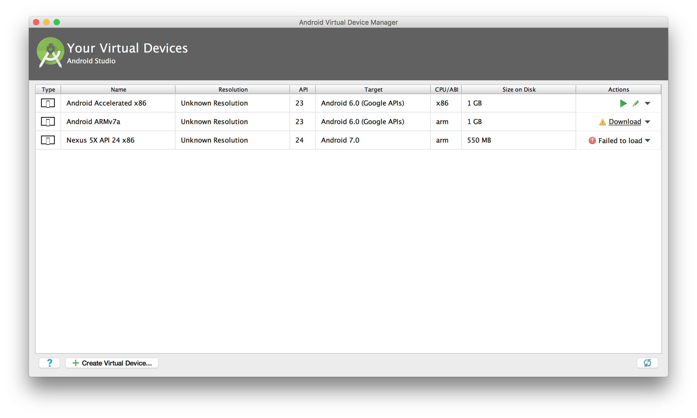Expand actions dropdown for Android ARMv7a
Screen dimensions: 697x418
647,122
